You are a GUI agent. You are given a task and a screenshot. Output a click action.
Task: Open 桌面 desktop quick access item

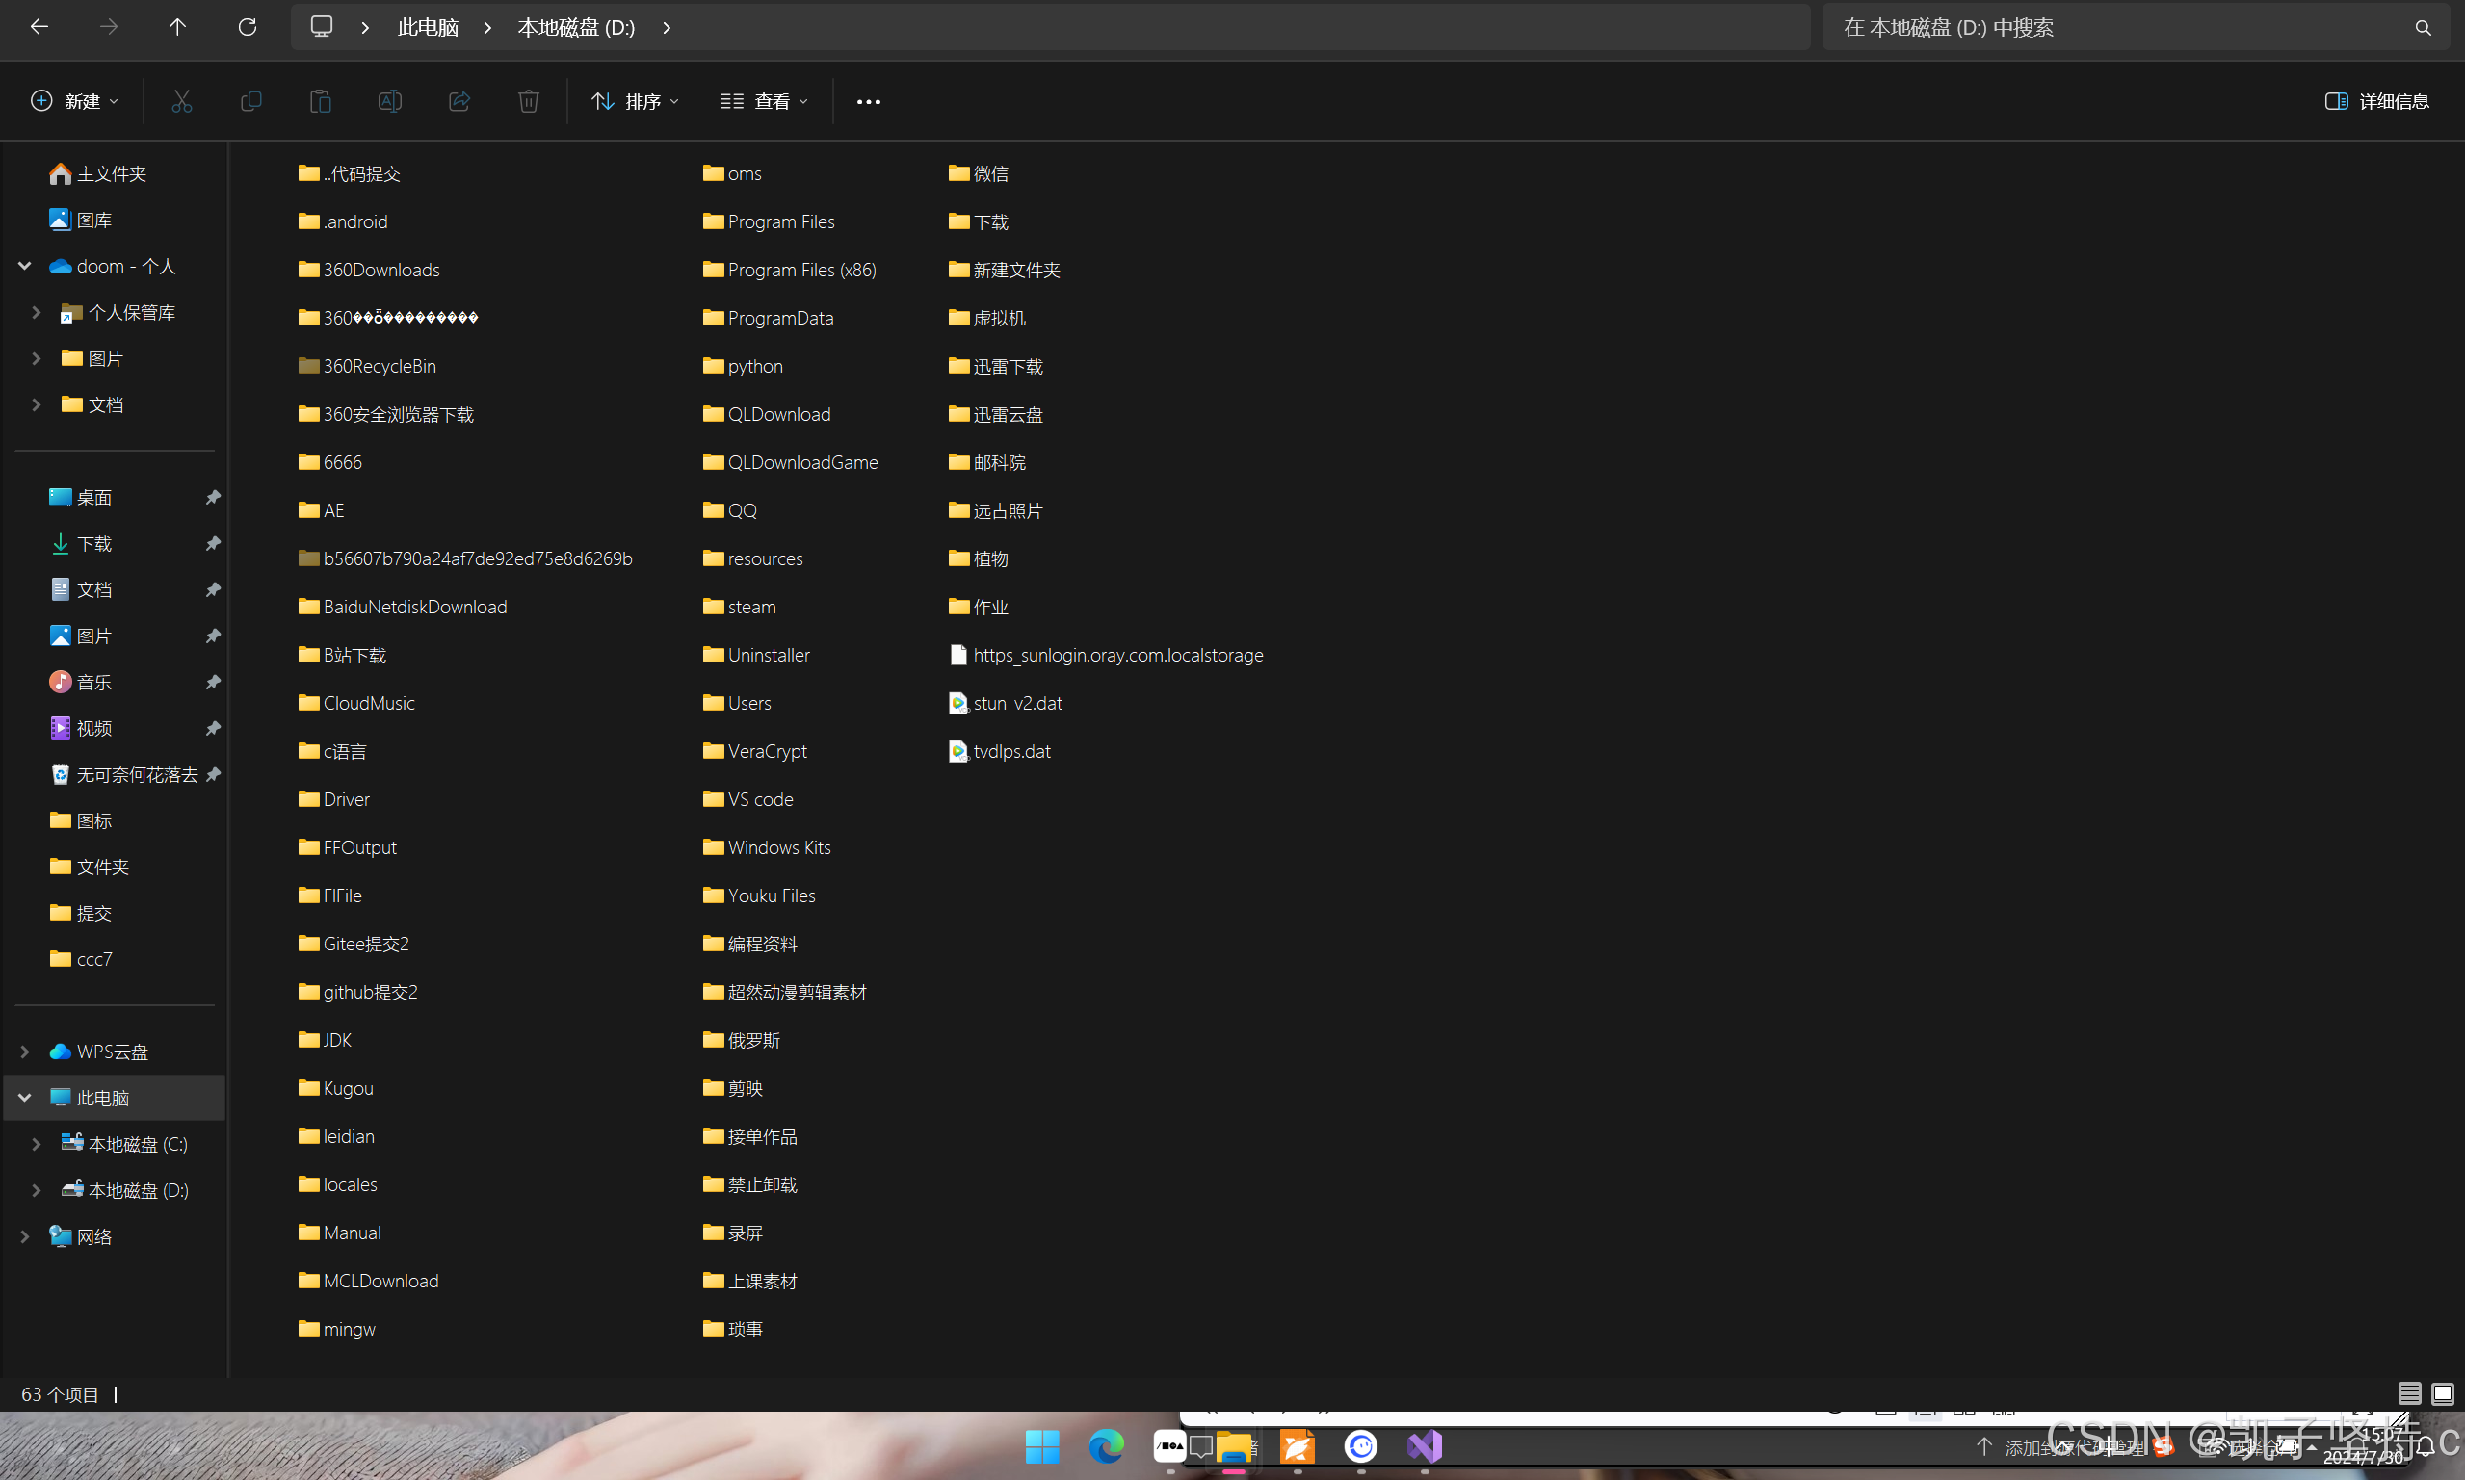[81, 497]
